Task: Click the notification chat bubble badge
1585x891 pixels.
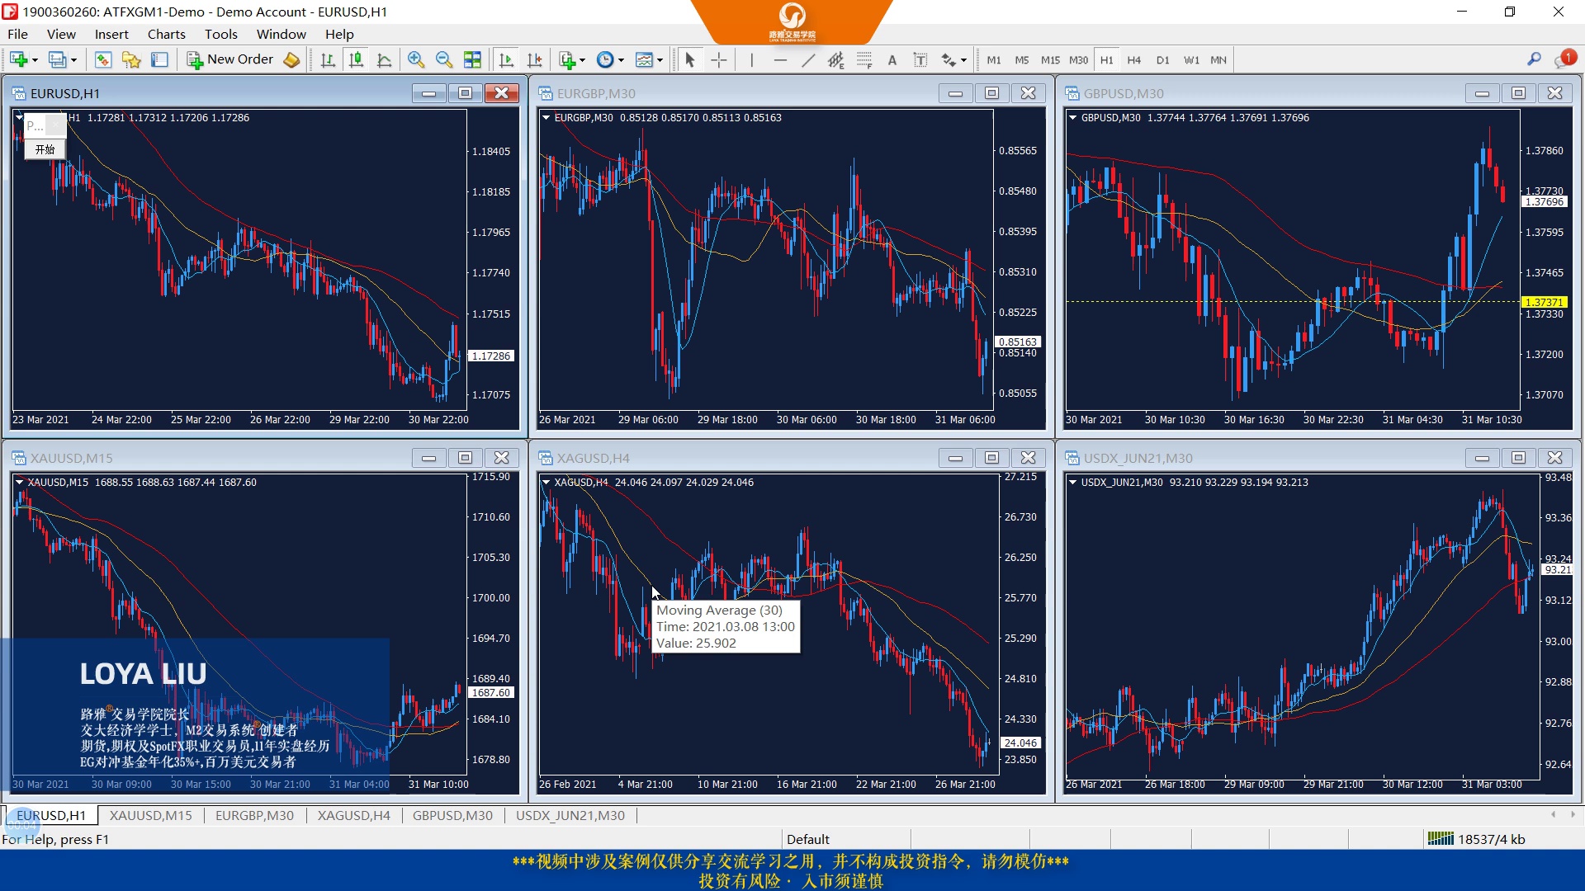Action: (x=1564, y=59)
